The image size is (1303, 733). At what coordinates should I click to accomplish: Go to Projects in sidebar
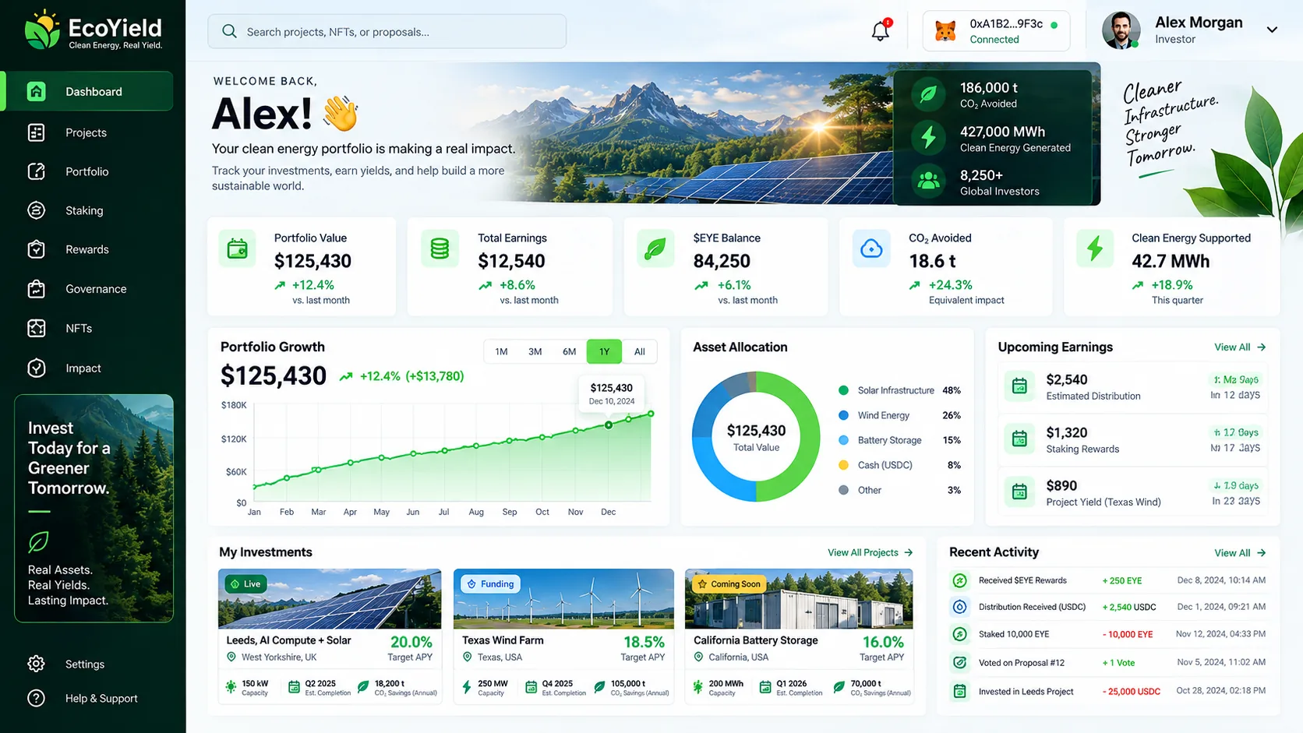(x=87, y=132)
